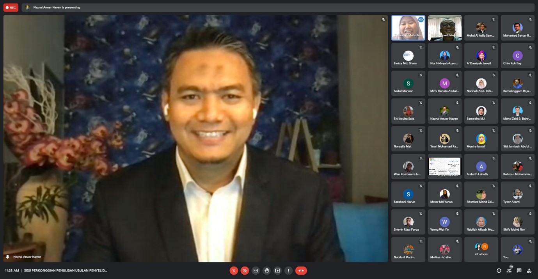Raise your hand in the meeting
Viewport: 538px width, 279px height.
click(266, 270)
